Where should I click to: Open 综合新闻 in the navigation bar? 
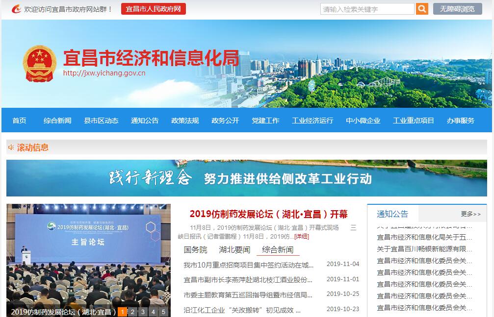pos(57,121)
